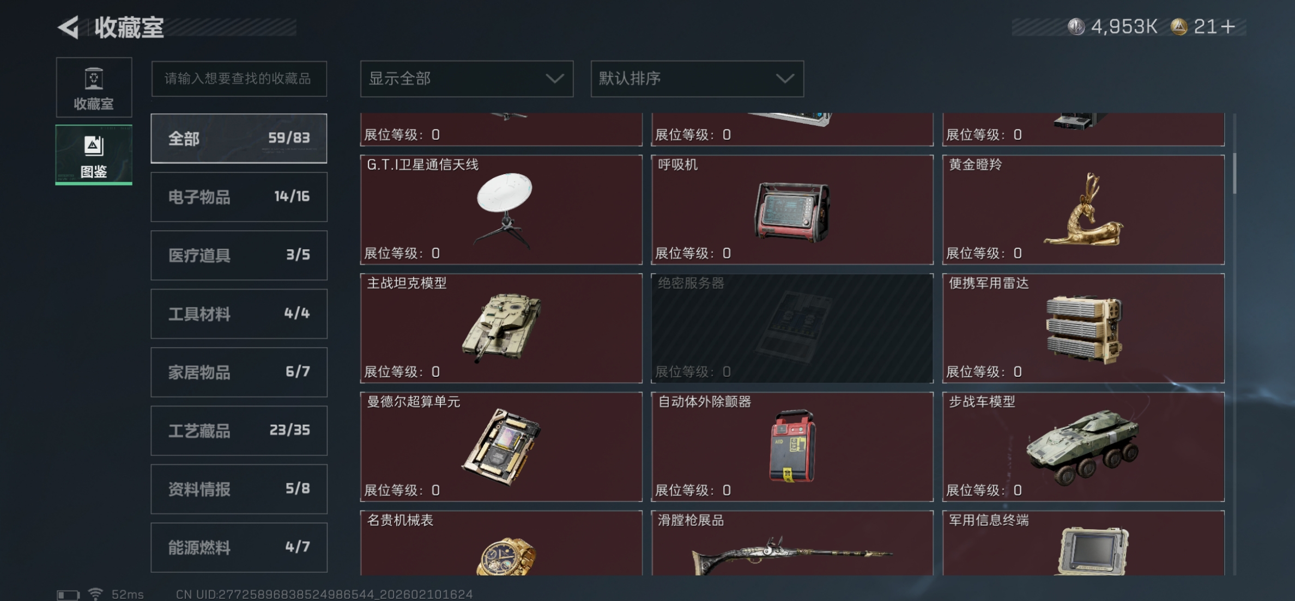Click the collectible search input field
Viewport: 1295px width, 601px height.
(239, 79)
